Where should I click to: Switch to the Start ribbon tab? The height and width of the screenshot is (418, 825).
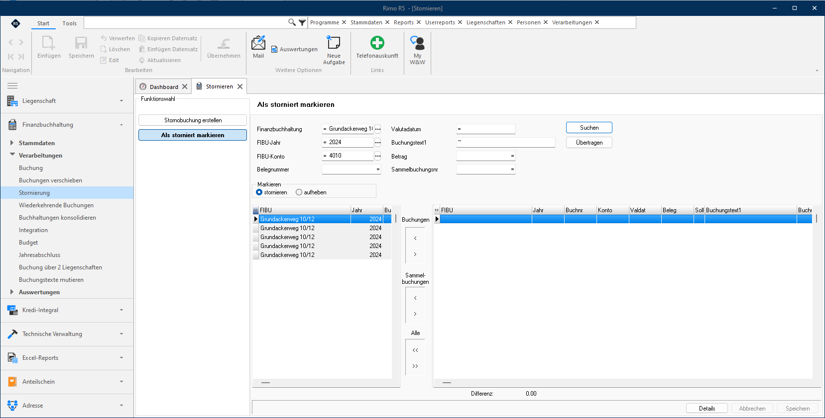(43, 23)
